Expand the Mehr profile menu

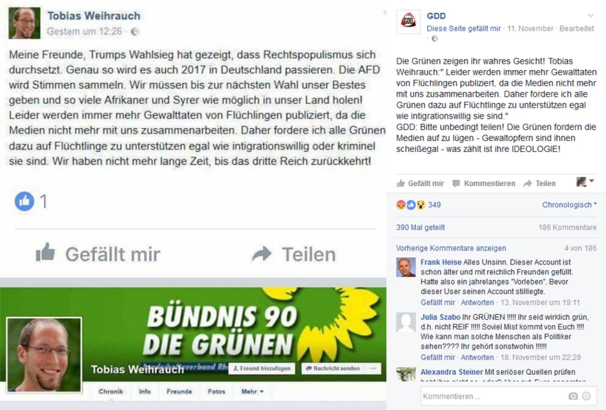point(252,392)
